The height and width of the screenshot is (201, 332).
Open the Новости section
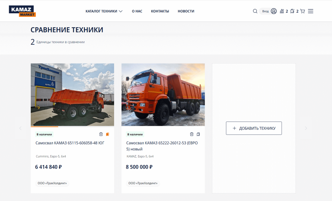tap(186, 11)
